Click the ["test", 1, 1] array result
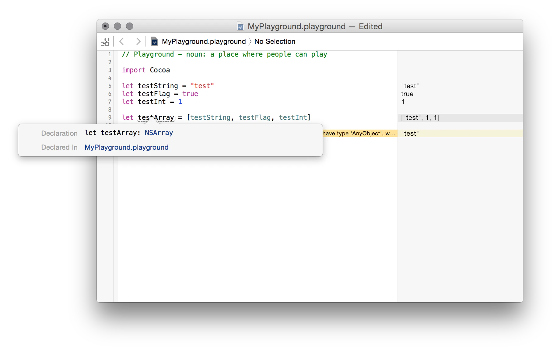 pos(420,118)
